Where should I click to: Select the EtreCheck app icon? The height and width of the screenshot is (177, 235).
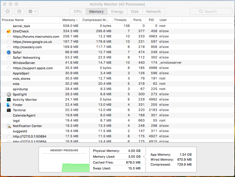pyautogui.click(x=9, y=31)
